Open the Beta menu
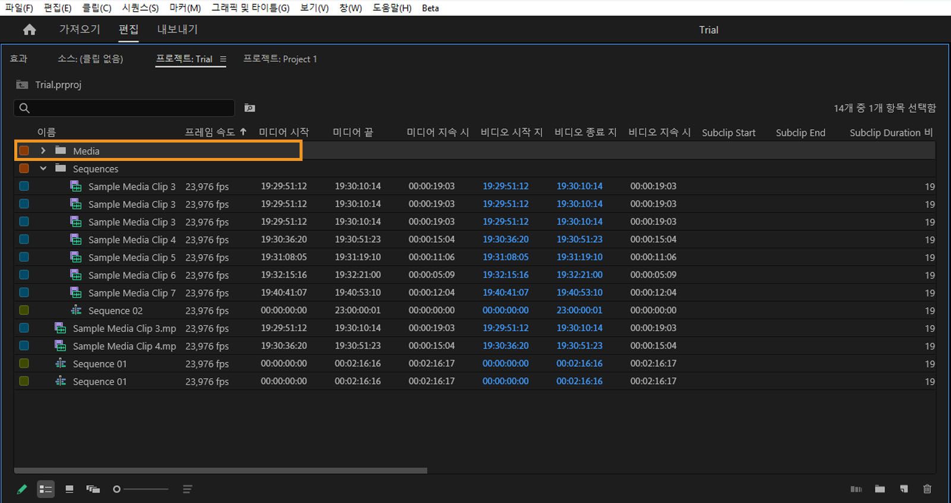This screenshot has height=503, width=951. (430, 8)
